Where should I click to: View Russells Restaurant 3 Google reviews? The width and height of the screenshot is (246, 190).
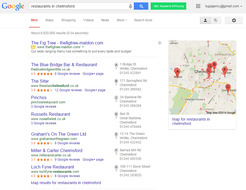44,123
